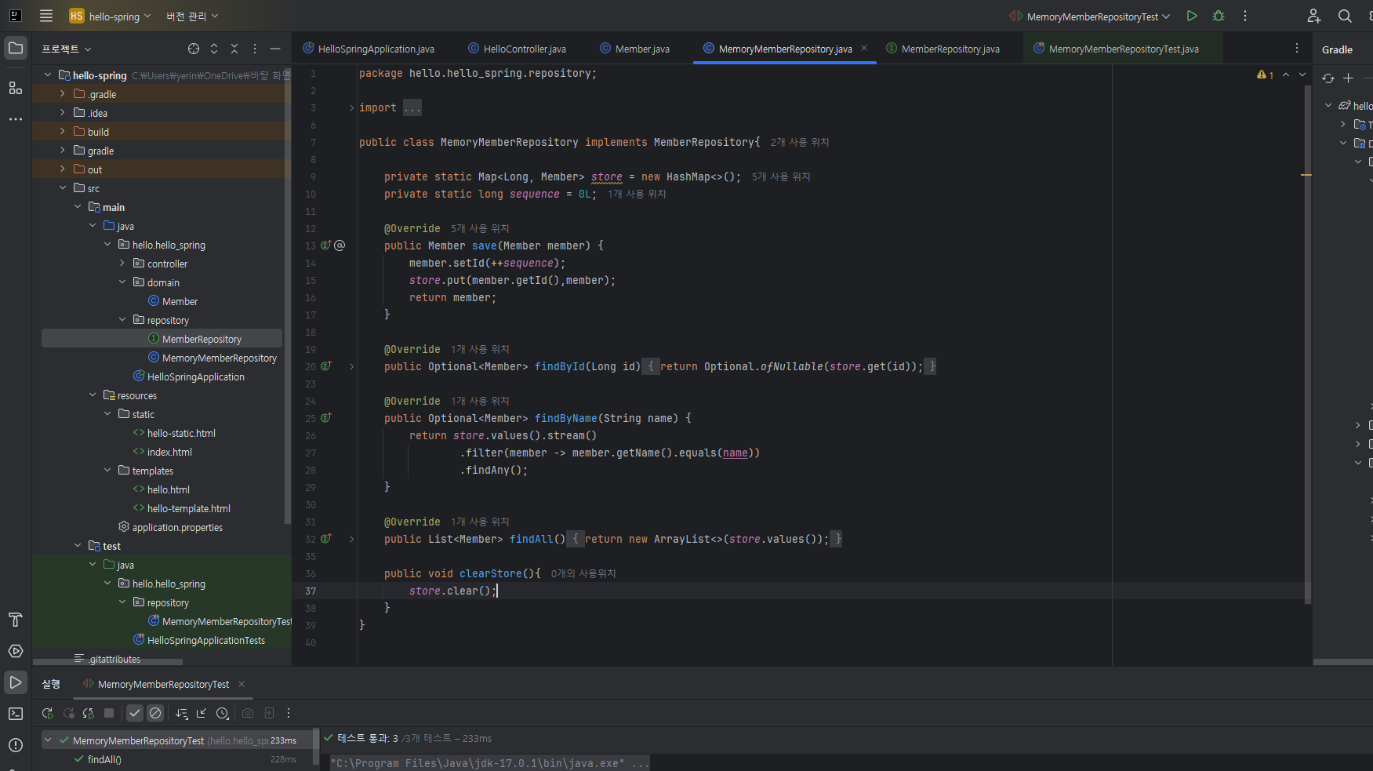Viewport: 1373px width, 771px height.
Task: Open test history clock icon
Action: point(223,713)
